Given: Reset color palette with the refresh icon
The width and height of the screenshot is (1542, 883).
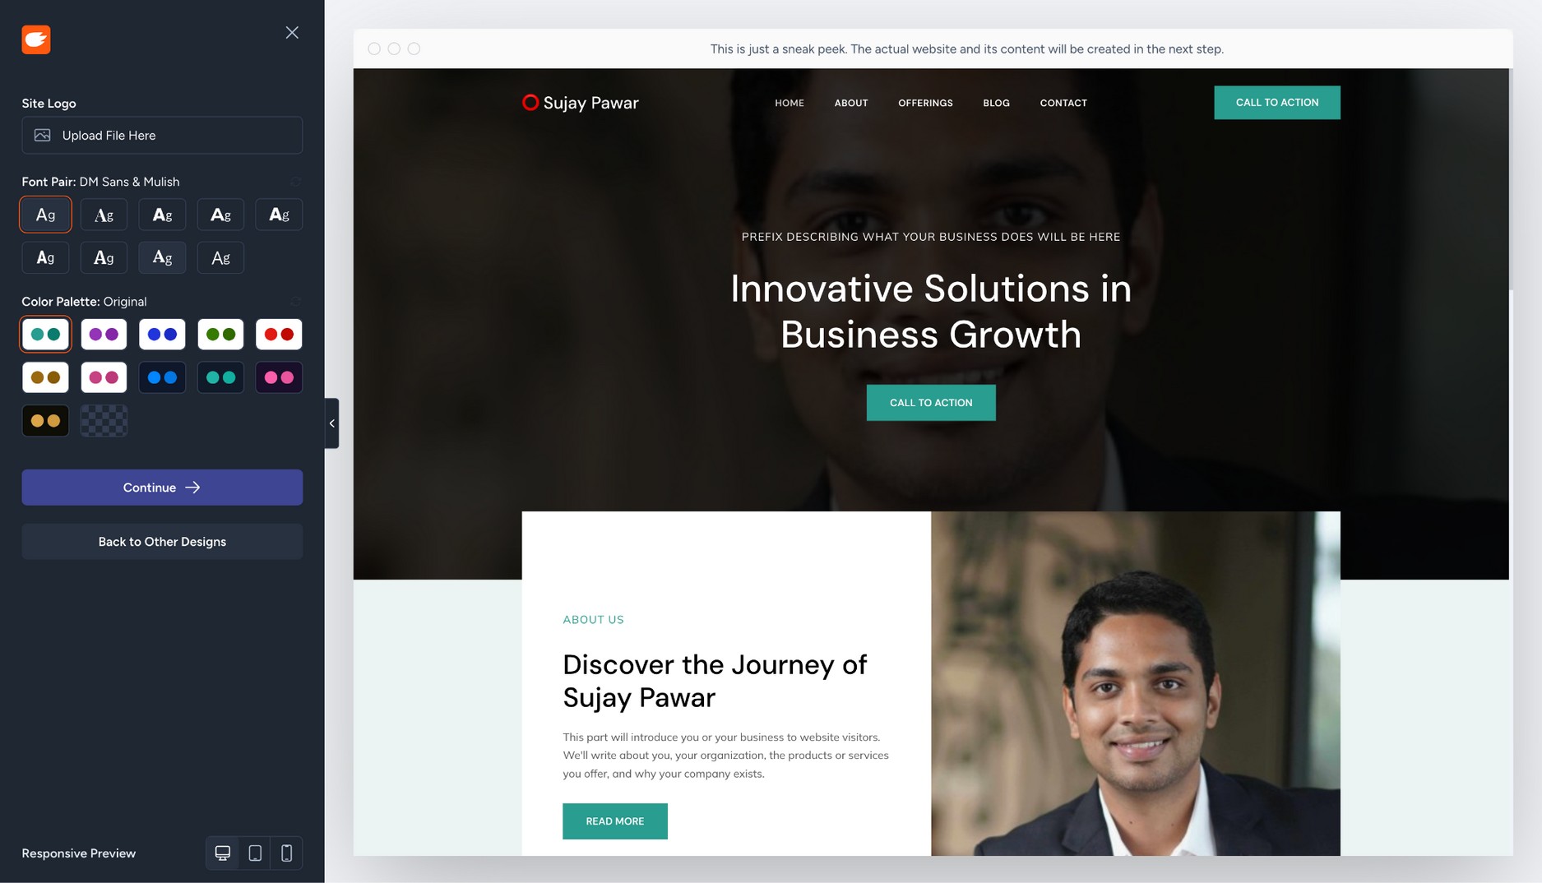Looking at the screenshot, I should tap(296, 302).
